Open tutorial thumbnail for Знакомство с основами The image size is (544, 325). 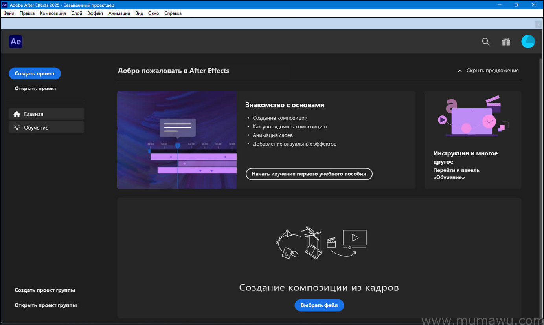[x=177, y=140]
